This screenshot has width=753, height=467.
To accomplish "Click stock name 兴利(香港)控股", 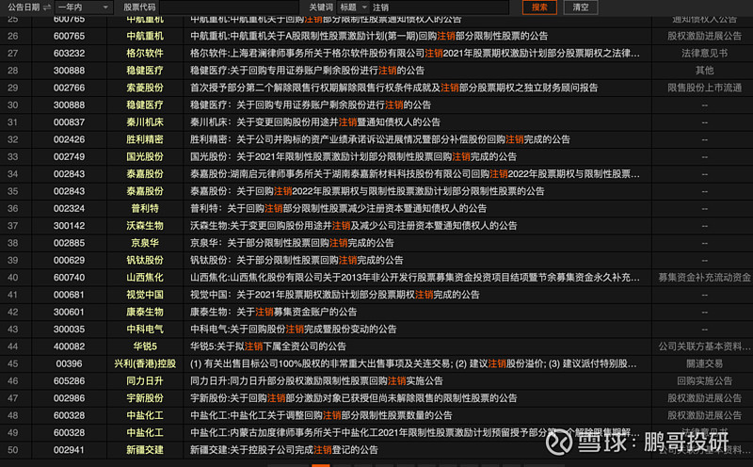I will click(x=145, y=364).
